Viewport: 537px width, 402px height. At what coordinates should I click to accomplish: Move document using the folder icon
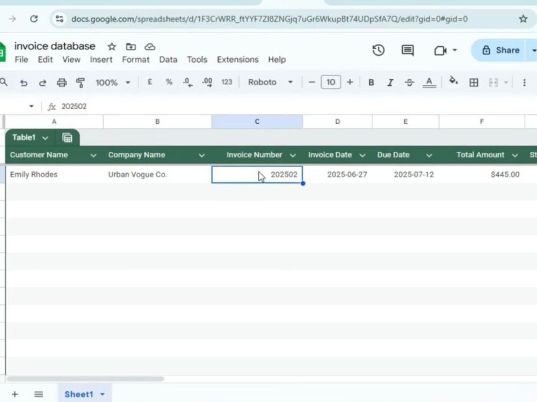(x=131, y=47)
